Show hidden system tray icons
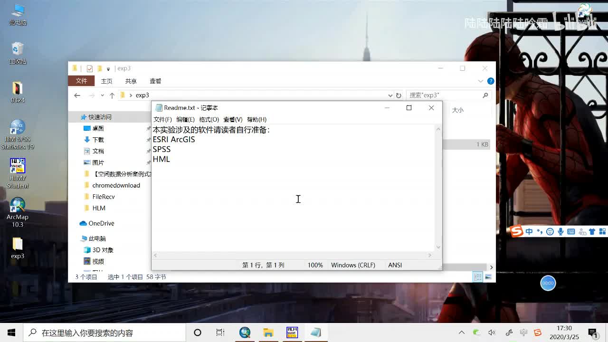 pyautogui.click(x=462, y=332)
